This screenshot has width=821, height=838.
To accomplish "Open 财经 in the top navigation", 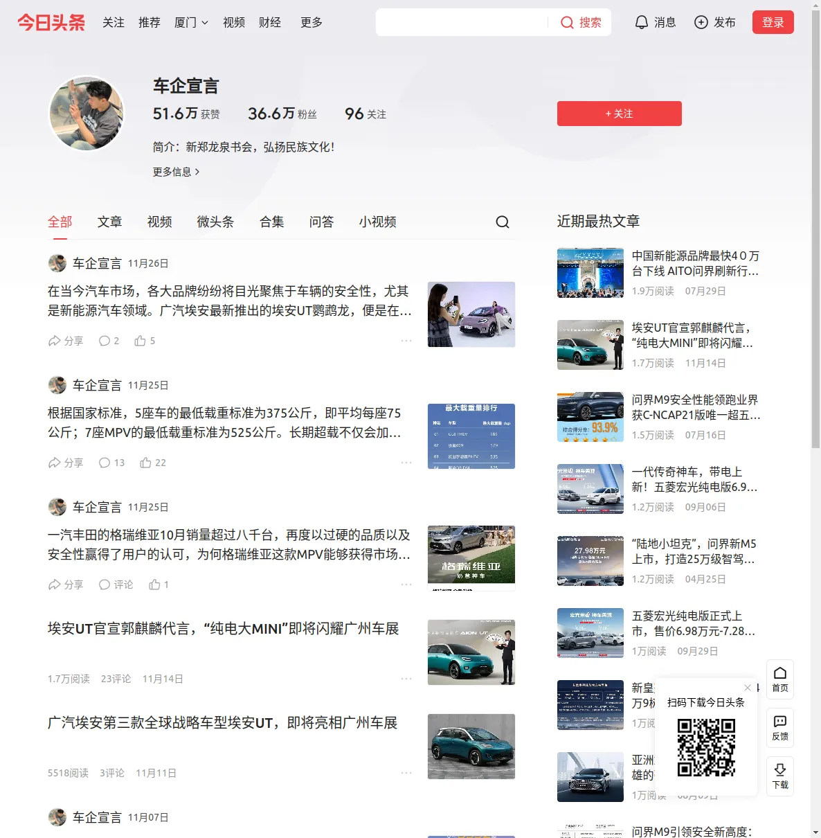I will (x=270, y=23).
